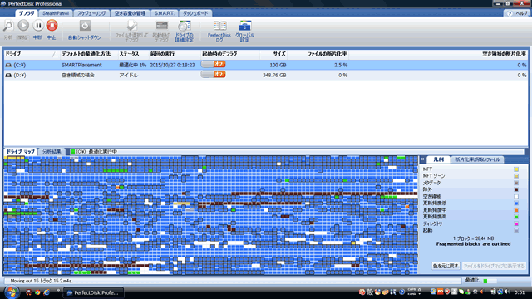This screenshot has width=532, height=299.
Task: Click the yellow MFT color swatch
Action: point(516,169)
